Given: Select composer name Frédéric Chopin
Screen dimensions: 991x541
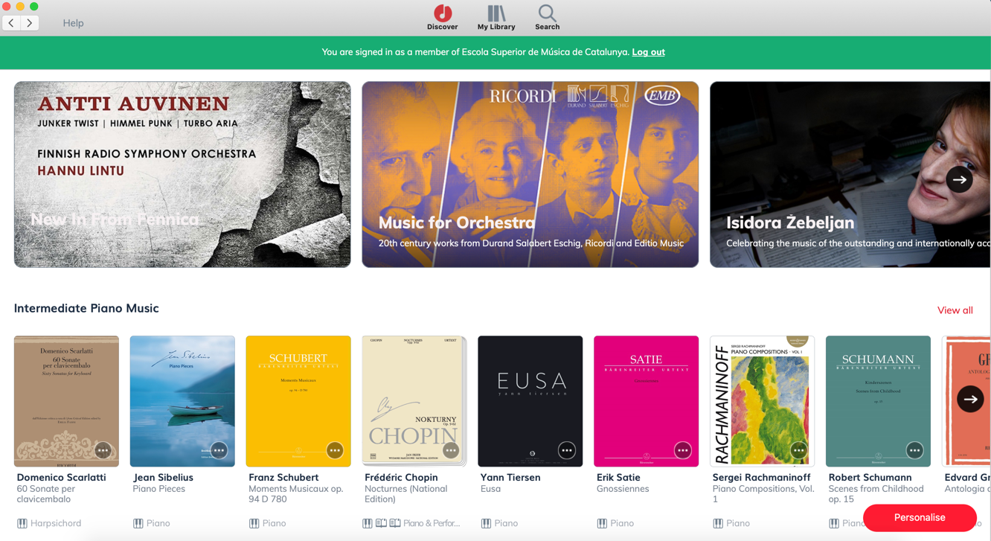Looking at the screenshot, I should 401,478.
